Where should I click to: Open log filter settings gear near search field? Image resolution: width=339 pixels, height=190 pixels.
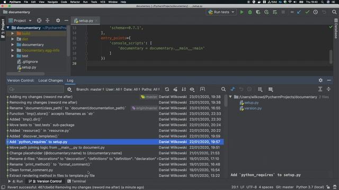click(69, 89)
